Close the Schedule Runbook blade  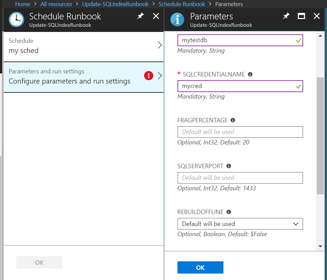click(156, 16)
